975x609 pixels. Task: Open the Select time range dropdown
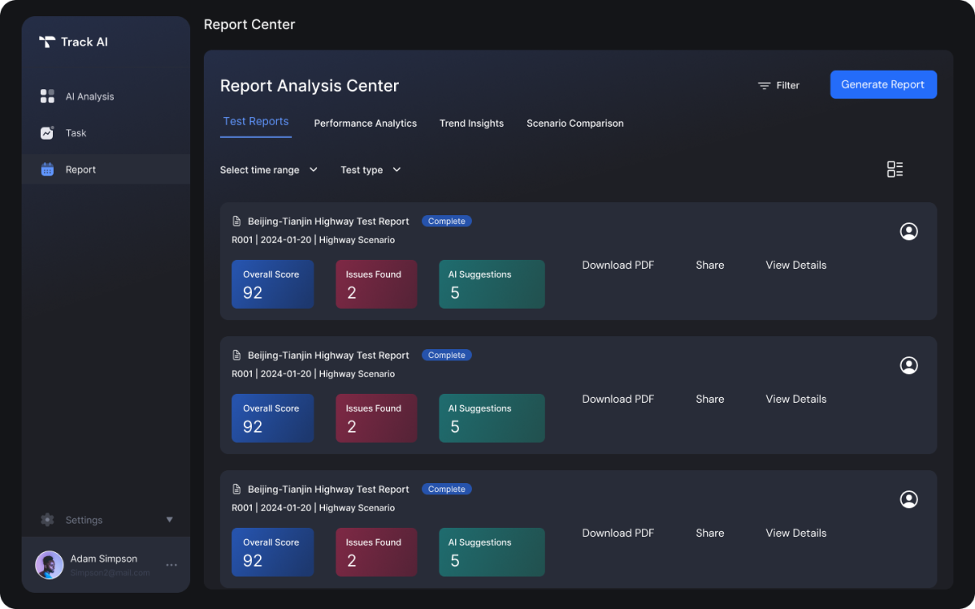[269, 170]
